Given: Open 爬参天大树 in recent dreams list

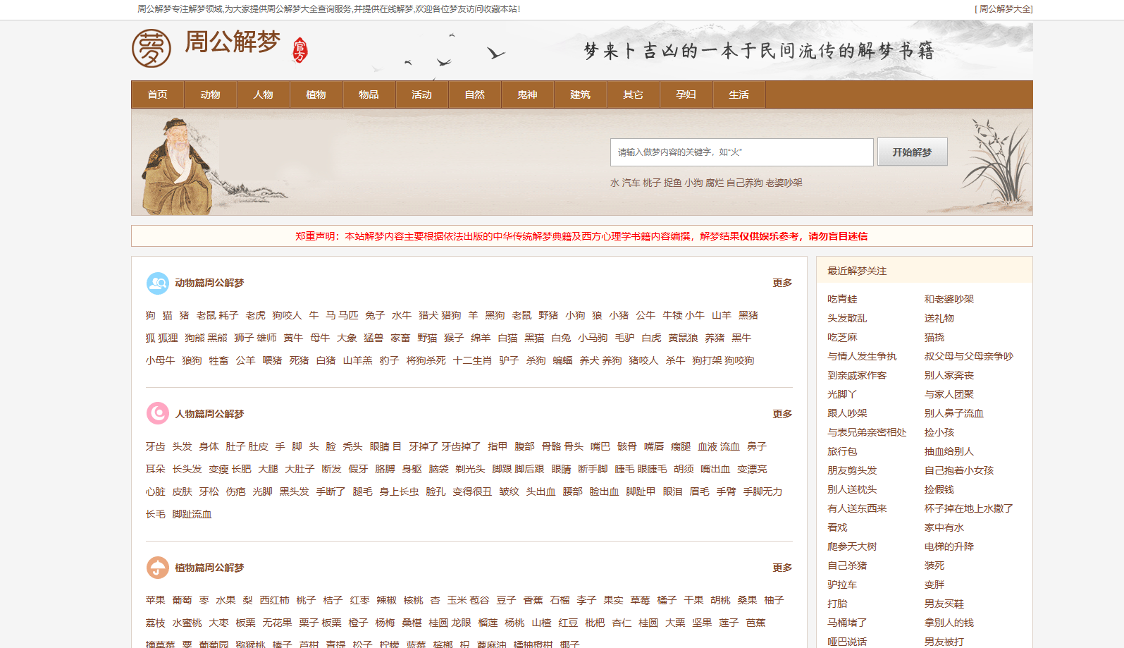Looking at the screenshot, I should pyautogui.click(x=852, y=546).
